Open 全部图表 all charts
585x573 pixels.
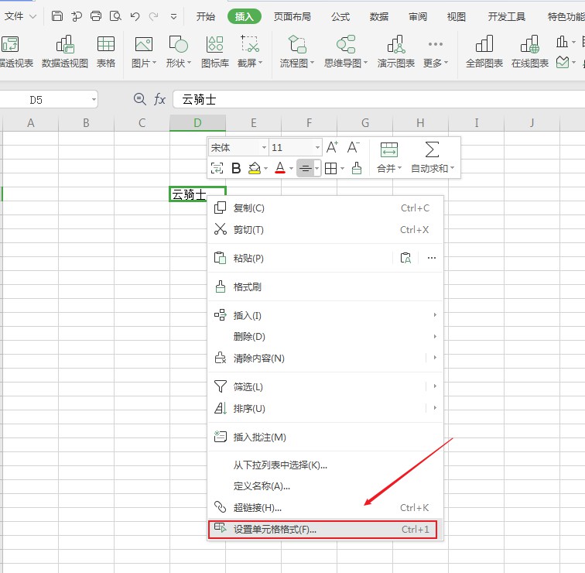484,52
